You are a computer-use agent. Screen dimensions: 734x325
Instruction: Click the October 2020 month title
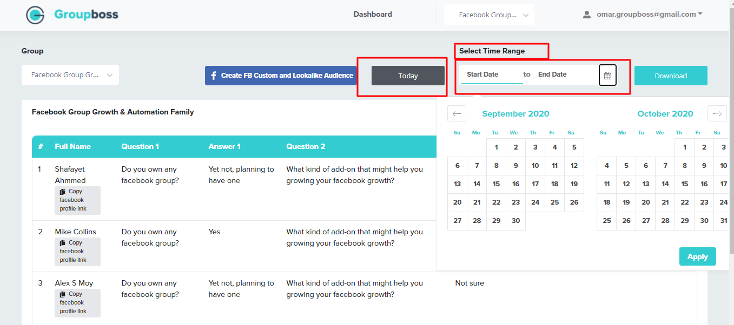coord(665,114)
